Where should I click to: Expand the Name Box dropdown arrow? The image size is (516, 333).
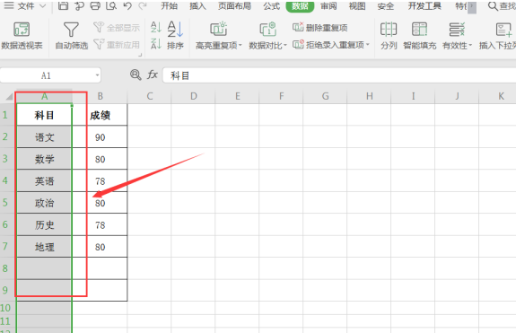97,75
